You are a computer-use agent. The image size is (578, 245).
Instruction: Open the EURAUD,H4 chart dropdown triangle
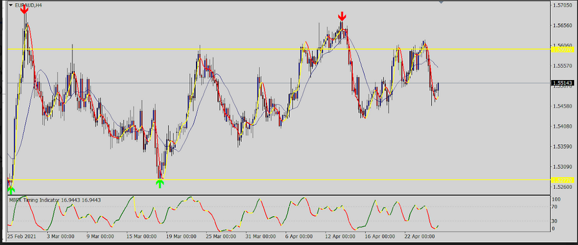[11, 5]
